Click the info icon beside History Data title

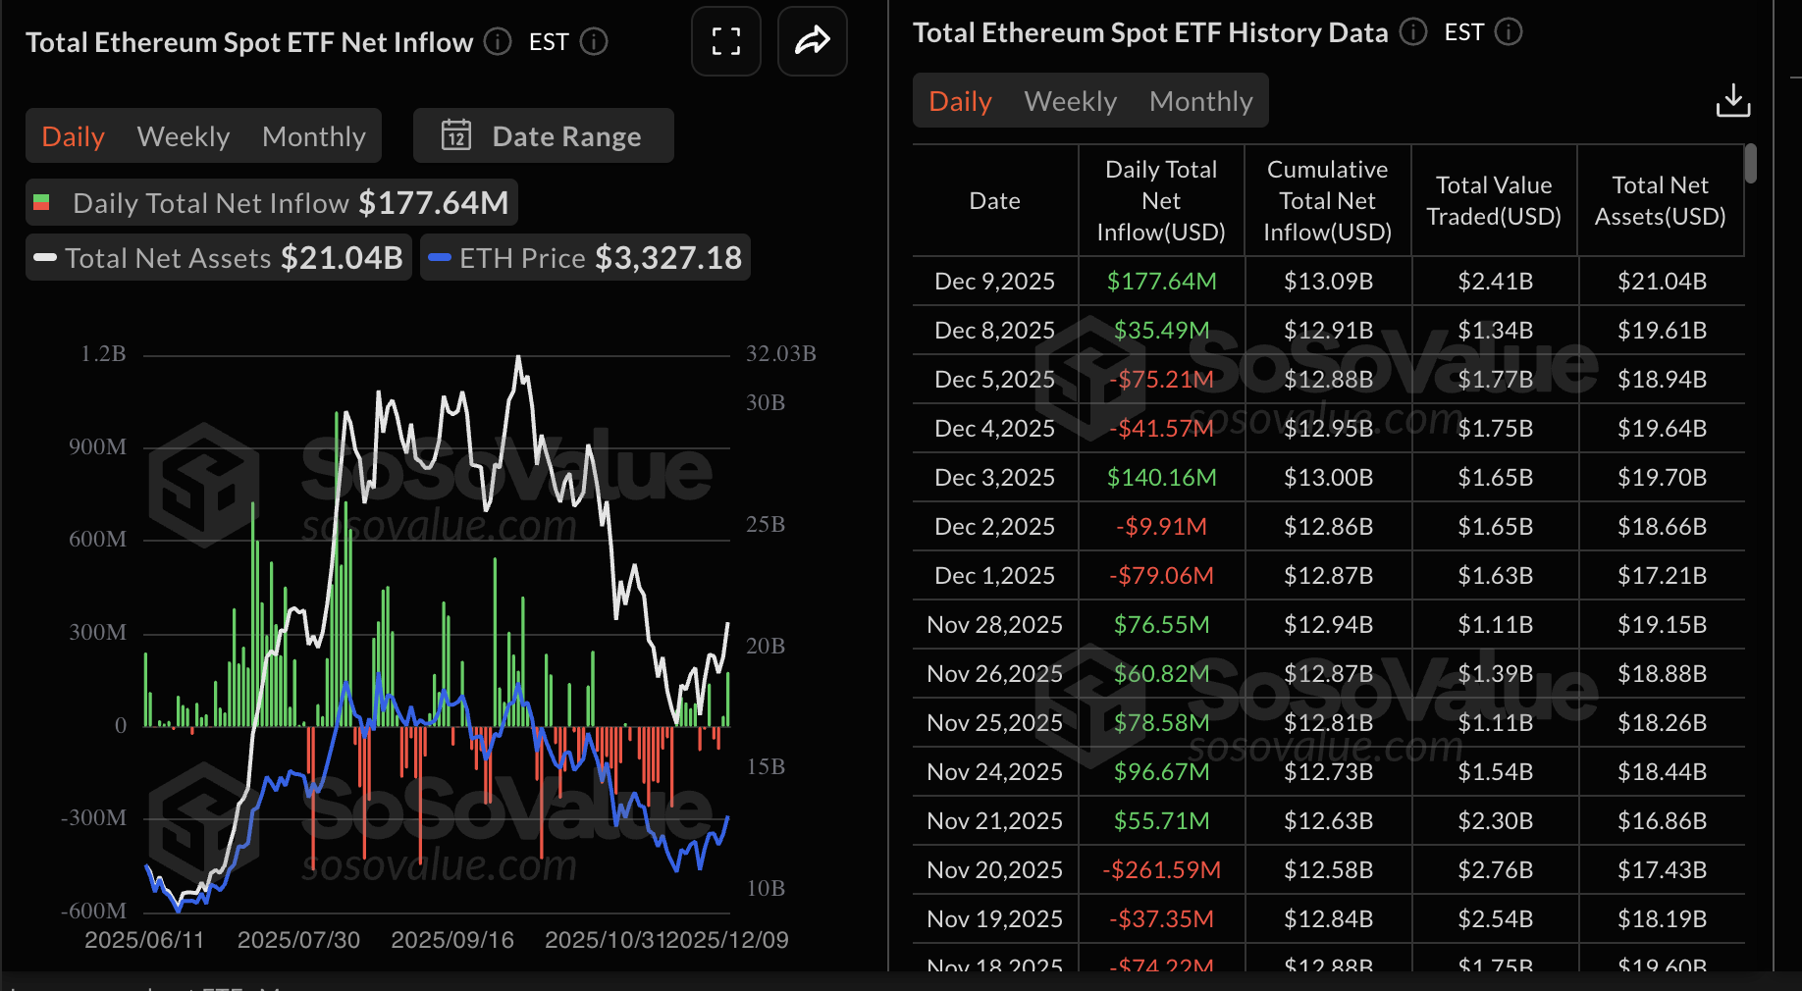click(x=1413, y=32)
